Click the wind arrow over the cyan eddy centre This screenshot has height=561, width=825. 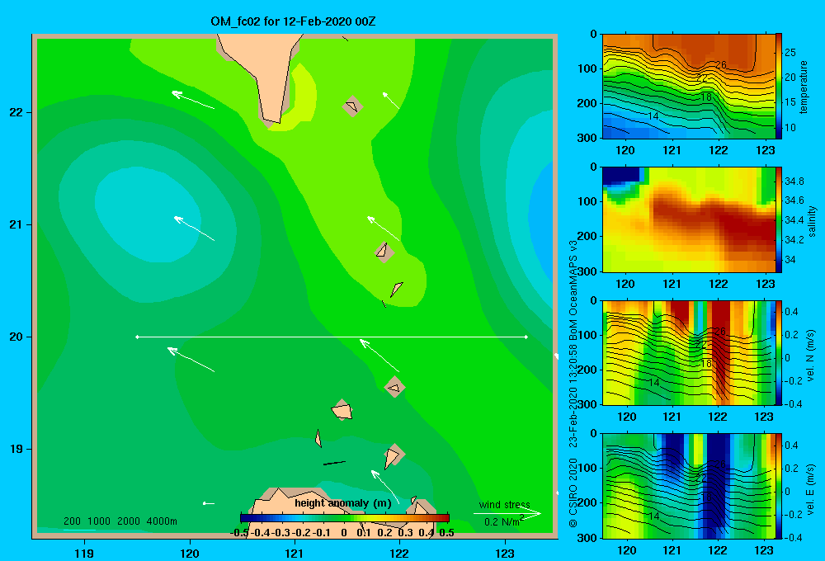point(194,229)
